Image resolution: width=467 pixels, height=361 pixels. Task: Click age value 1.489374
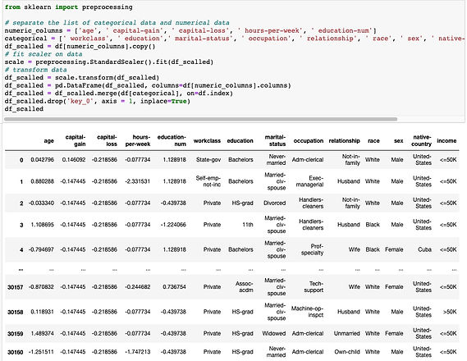(43, 334)
